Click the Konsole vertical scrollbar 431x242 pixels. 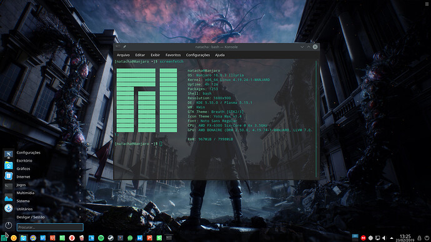coord(316,119)
